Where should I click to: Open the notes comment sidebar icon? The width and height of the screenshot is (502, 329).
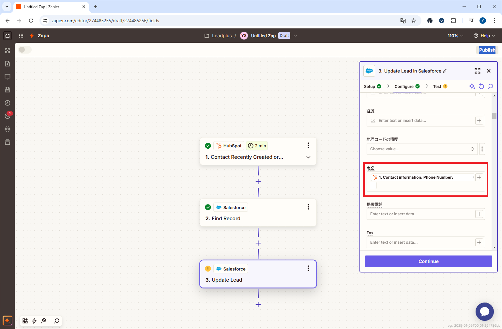pyautogui.click(x=8, y=77)
